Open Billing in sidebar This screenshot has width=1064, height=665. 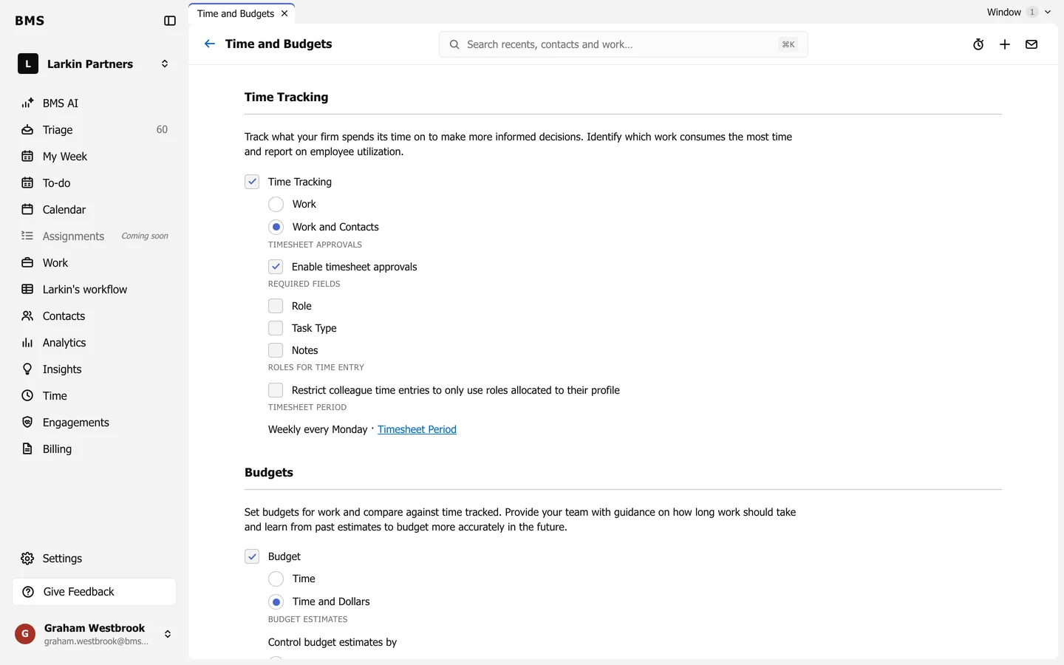[x=95, y=449]
